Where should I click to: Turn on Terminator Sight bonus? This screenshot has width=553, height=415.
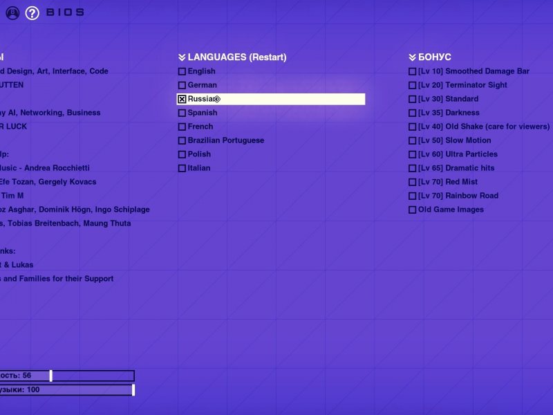click(x=412, y=85)
